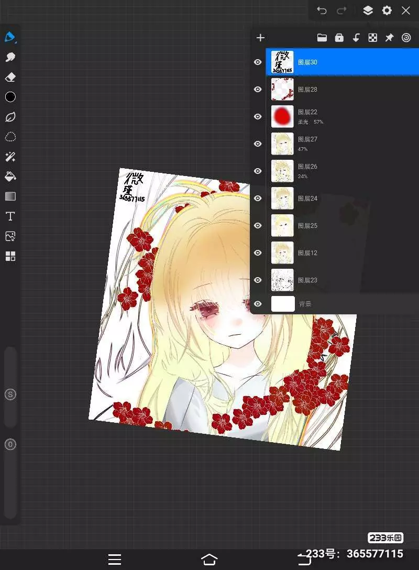This screenshot has width=419, height=570.
Task: Hide the 背景 background layer
Action: [x=258, y=304]
